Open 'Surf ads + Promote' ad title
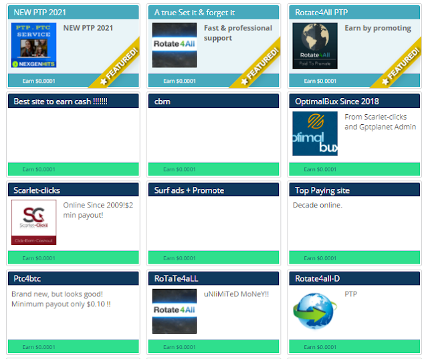The width and height of the screenshot is (428, 359). [x=214, y=190]
